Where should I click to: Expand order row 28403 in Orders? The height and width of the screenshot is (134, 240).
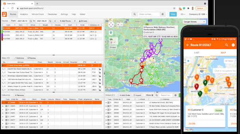click(106, 120)
